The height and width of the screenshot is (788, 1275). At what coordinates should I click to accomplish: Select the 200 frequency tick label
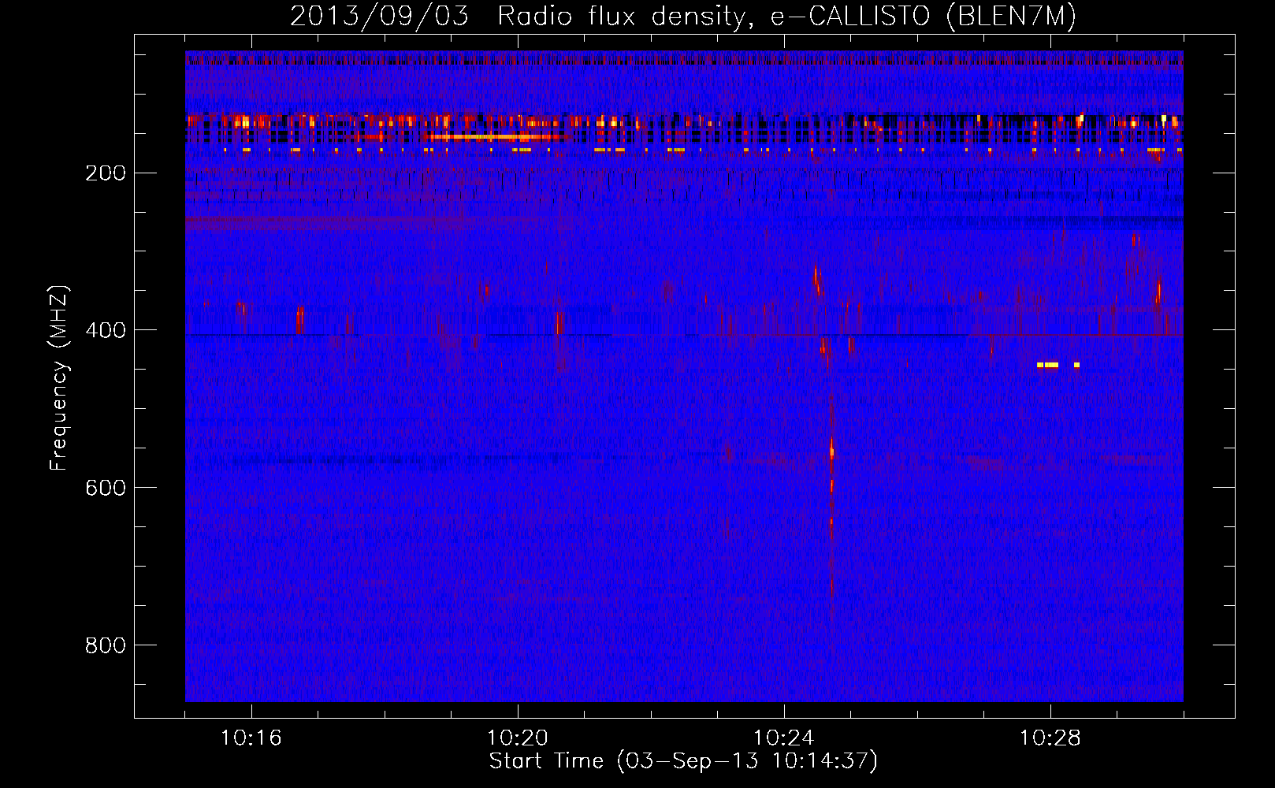[x=106, y=173]
